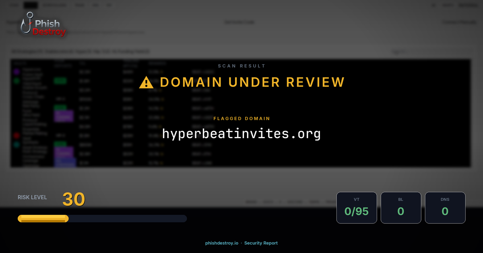Click the first menu item in the top-left bar
483x253 pixels.
[x=14, y=5]
